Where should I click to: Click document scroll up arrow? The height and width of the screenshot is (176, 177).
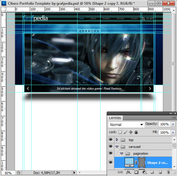tap(174, 10)
